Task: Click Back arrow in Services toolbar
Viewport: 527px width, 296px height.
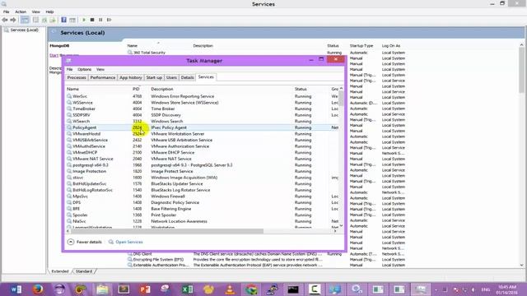Action: (x=5, y=20)
